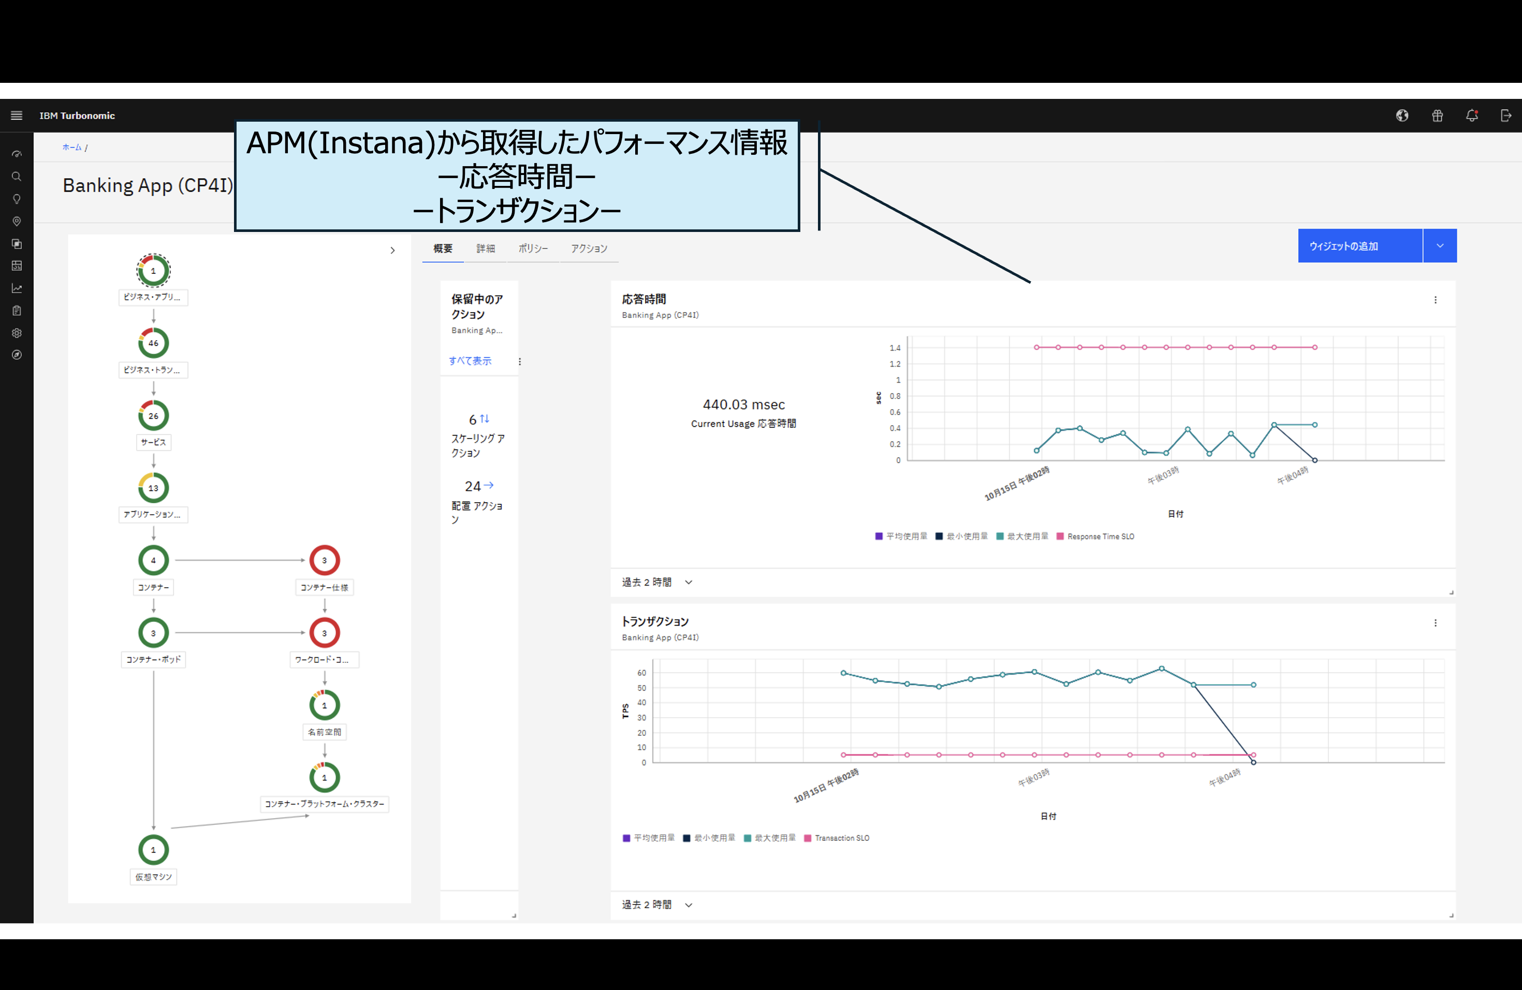
Task: Switch to the ポリシー tab
Action: tap(533, 249)
